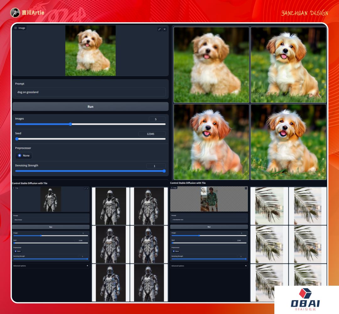The image size is (339, 314).
Task: Click the Denoising Strength value box in dog panel
Action: point(156,166)
